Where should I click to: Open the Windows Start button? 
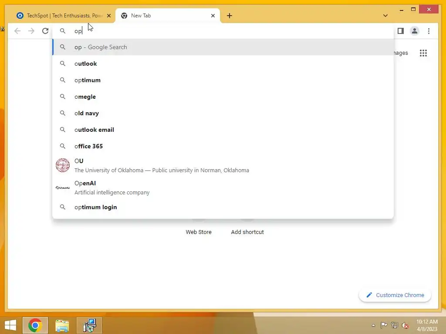coord(10,325)
